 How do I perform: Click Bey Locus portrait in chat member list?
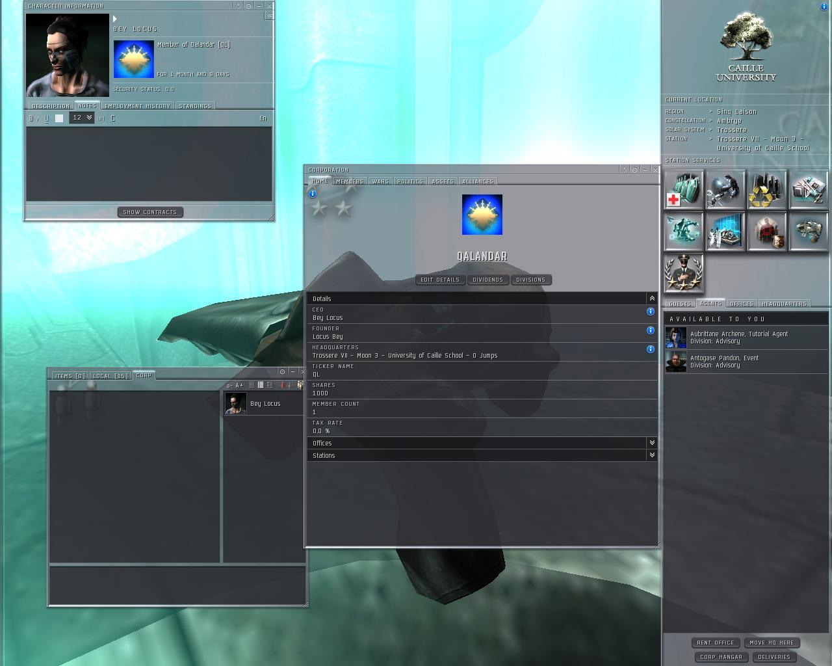(x=235, y=403)
